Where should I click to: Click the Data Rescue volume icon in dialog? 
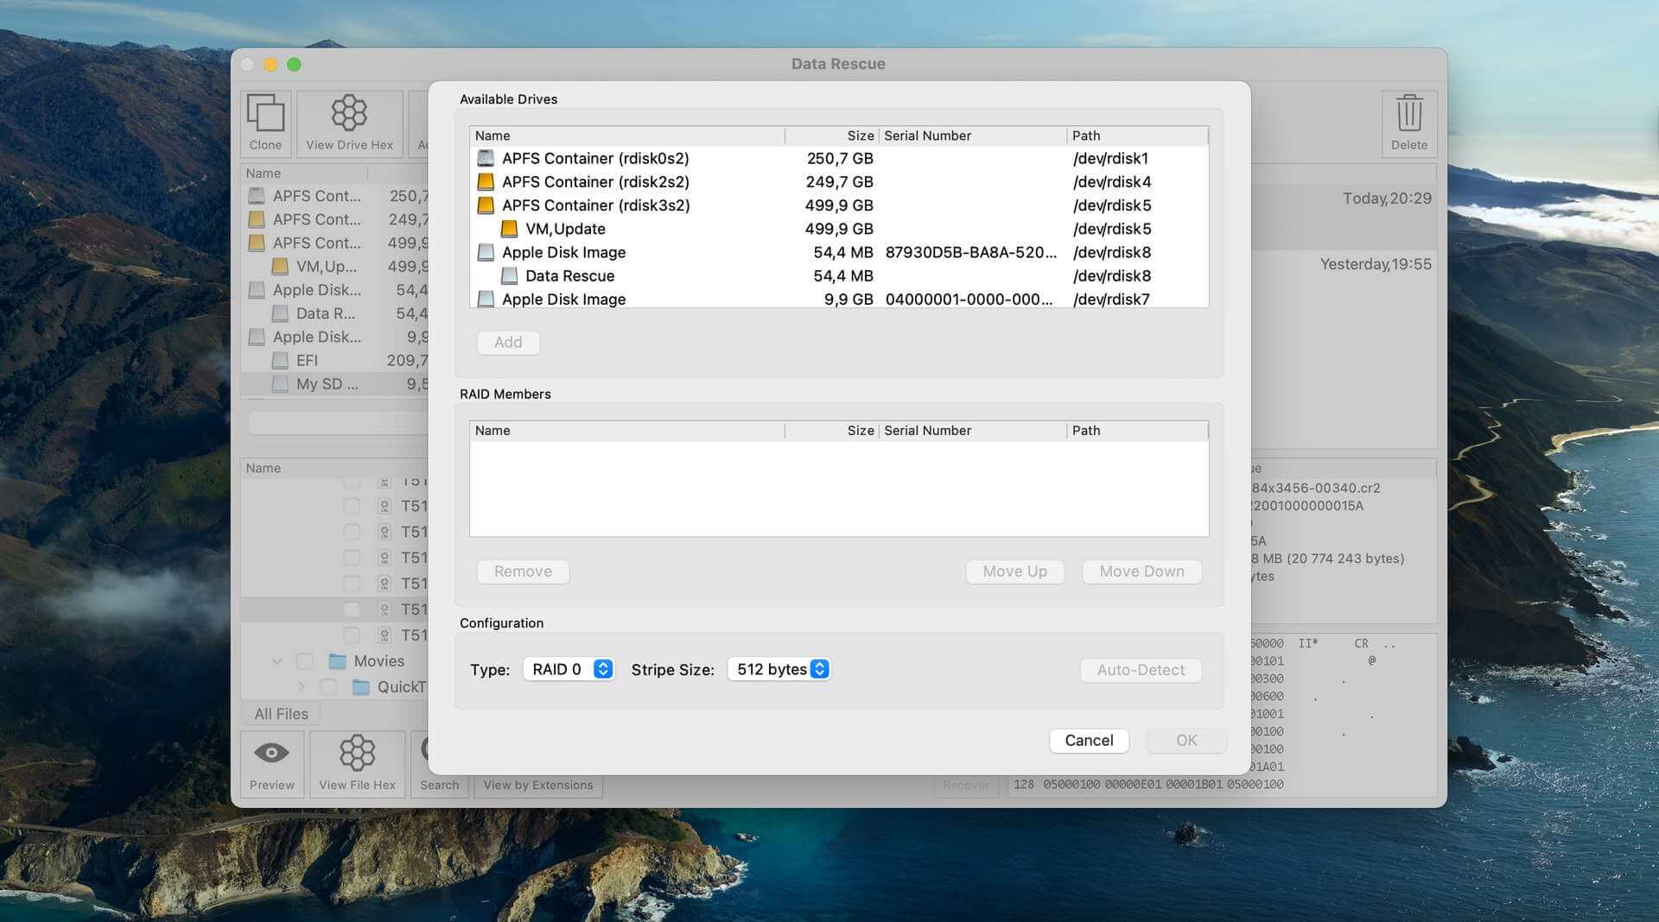click(509, 275)
